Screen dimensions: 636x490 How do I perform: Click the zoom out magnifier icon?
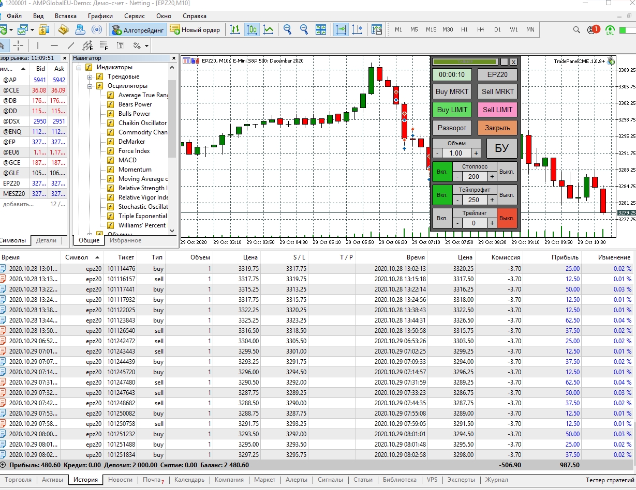pos(304,30)
